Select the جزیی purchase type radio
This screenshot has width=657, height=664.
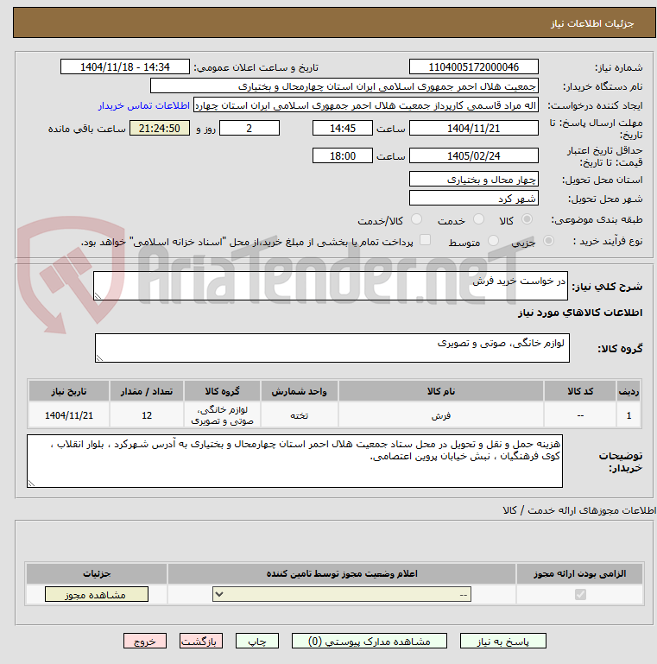(548, 241)
